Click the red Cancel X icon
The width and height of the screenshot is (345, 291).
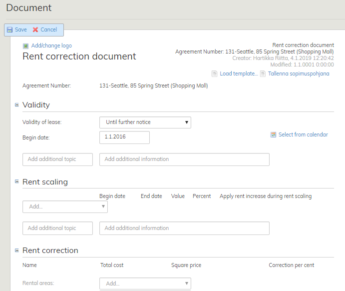(35, 30)
